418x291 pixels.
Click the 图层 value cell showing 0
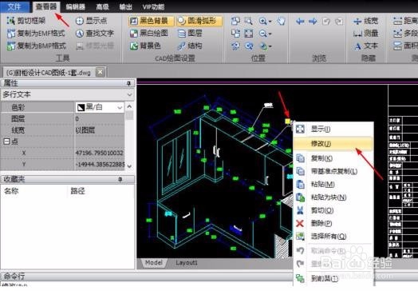(99, 118)
